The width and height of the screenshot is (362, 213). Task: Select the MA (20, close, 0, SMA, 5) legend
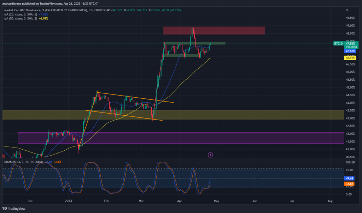(x=21, y=14)
